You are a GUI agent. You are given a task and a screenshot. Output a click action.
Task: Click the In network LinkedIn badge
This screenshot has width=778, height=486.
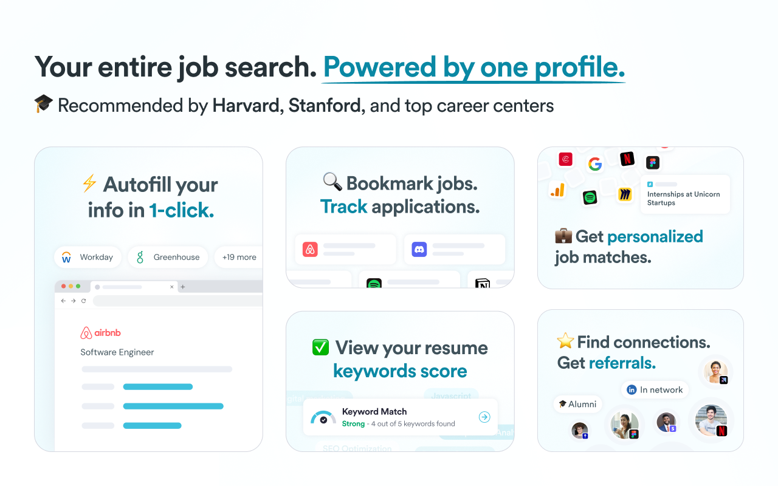click(x=655, y=390)
